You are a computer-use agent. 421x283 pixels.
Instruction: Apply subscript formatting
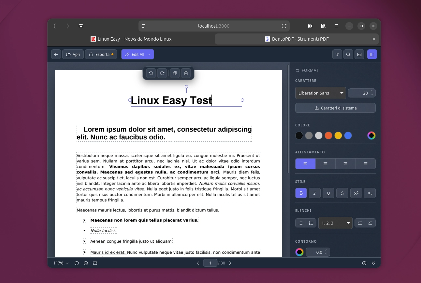tap(370, 193)
